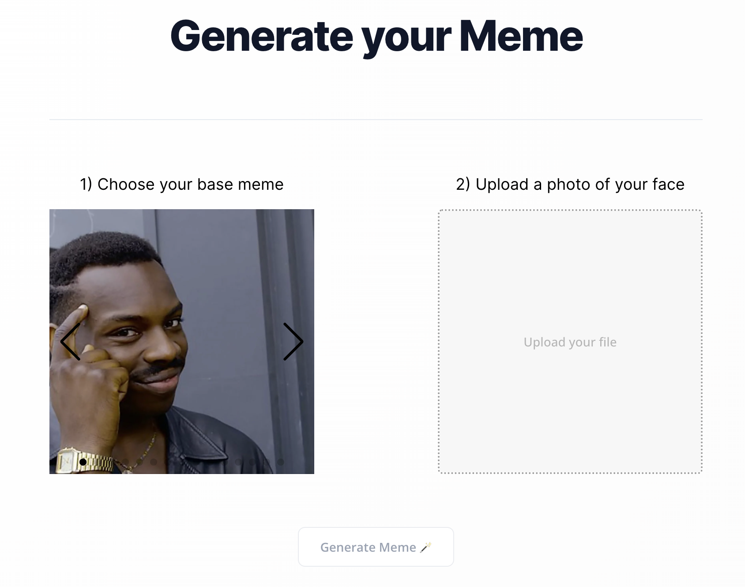Screen dimensions: 745x587
Task: Select the active first carousel dot
Action: 83,462
